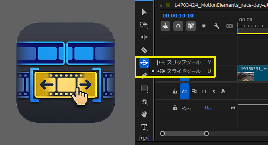The width and height of the screenshot is (268, 145).
Task: Close the sequence tab with x
Action: [x=161, y=6]
